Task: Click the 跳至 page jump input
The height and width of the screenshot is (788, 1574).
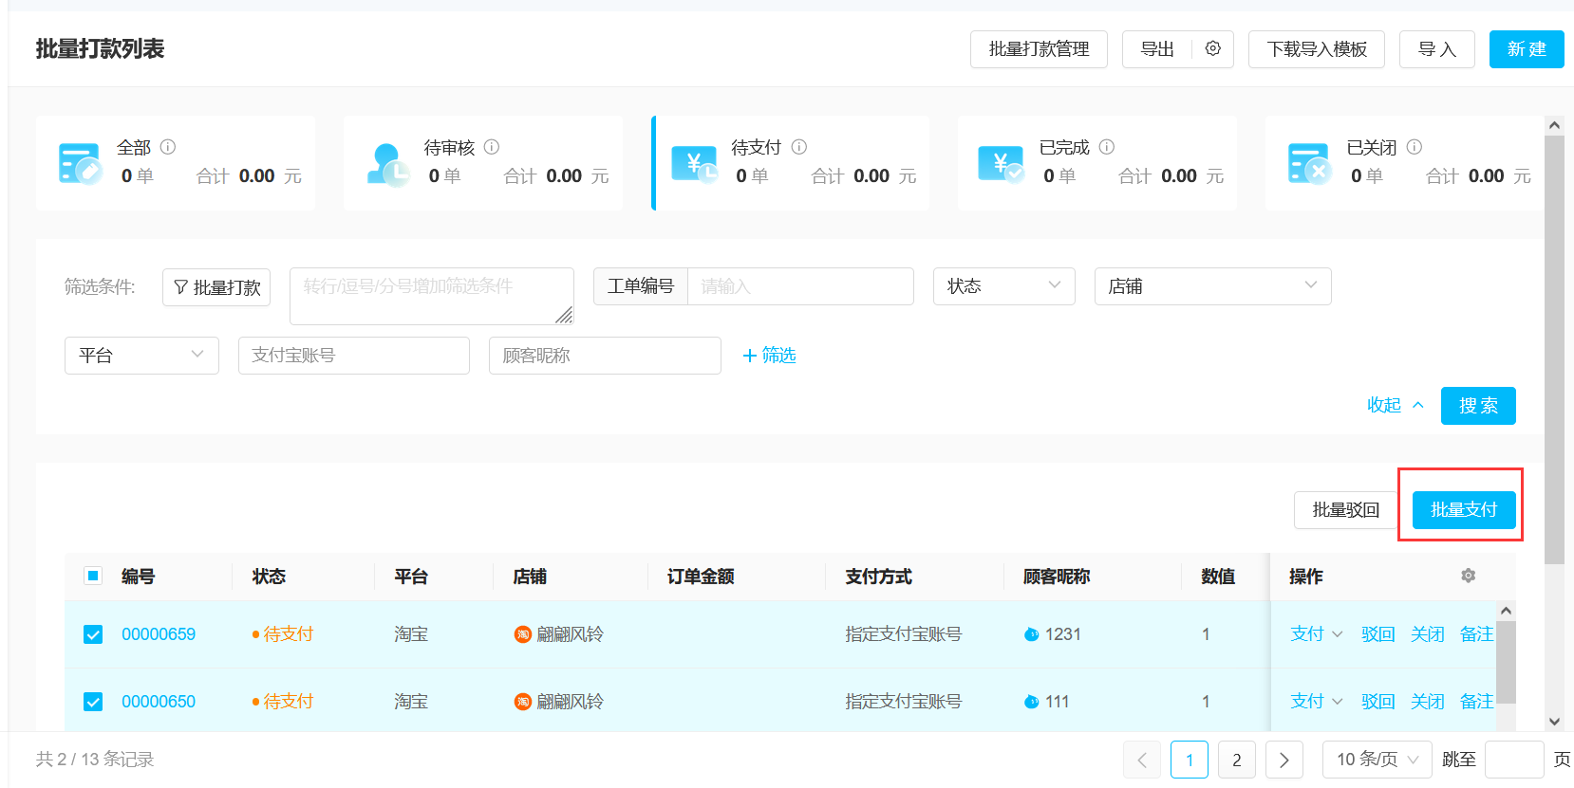Action: point(1514,760)
